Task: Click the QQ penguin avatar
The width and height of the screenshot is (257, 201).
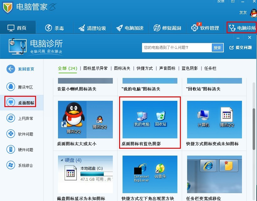Action: click(x=254, y=13)
